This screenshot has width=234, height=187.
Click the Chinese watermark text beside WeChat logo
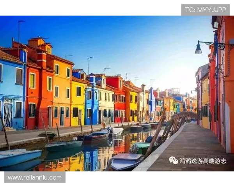tap(202, 161)
